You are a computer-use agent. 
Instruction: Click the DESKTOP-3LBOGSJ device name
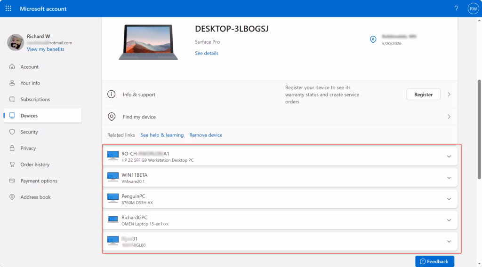[x=232, y=29]
